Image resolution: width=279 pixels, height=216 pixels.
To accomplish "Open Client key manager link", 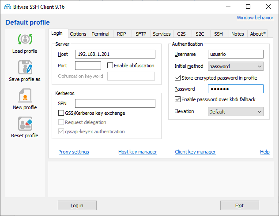I will coord(195,152).
